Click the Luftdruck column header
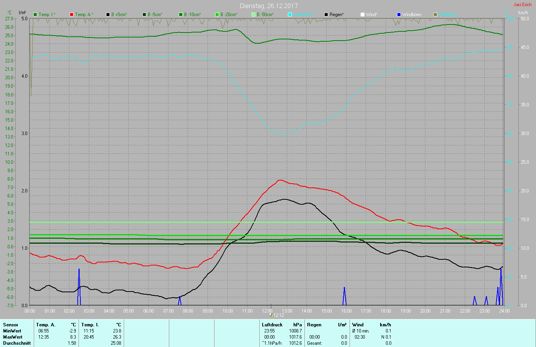Image resolution: width=536 pixels, height=347 pixels. pyautogui.click(x=272, y=325)
